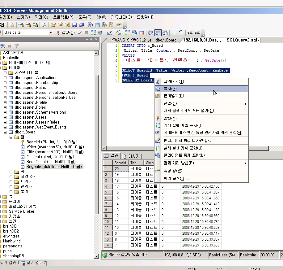Display the estimated execution plan toolbar icon
This screenshot has height=270, width=283.
pos(94,33)
